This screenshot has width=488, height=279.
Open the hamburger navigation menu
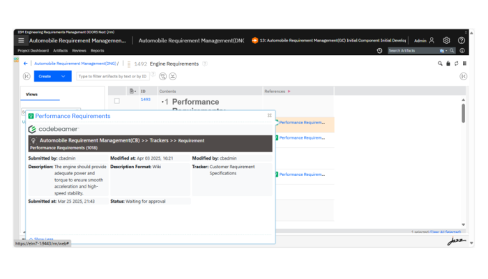(x=21, y=40)
